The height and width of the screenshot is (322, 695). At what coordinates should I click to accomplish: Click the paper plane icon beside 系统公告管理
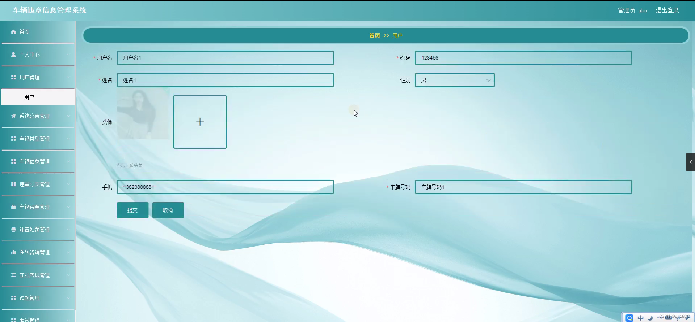(x=13, y=116)
